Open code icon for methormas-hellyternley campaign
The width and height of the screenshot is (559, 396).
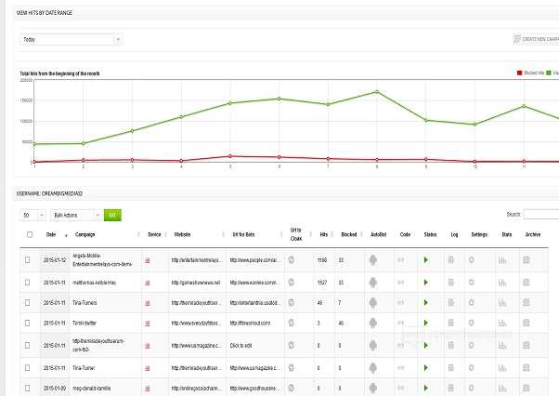(403, 282)
